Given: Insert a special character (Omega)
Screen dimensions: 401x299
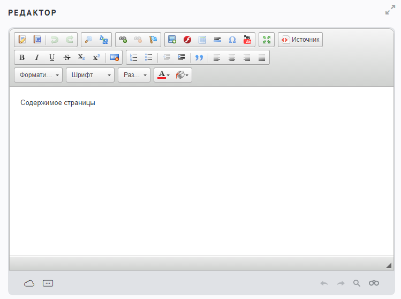Looking at the screenshot, I should pos(232,40).
